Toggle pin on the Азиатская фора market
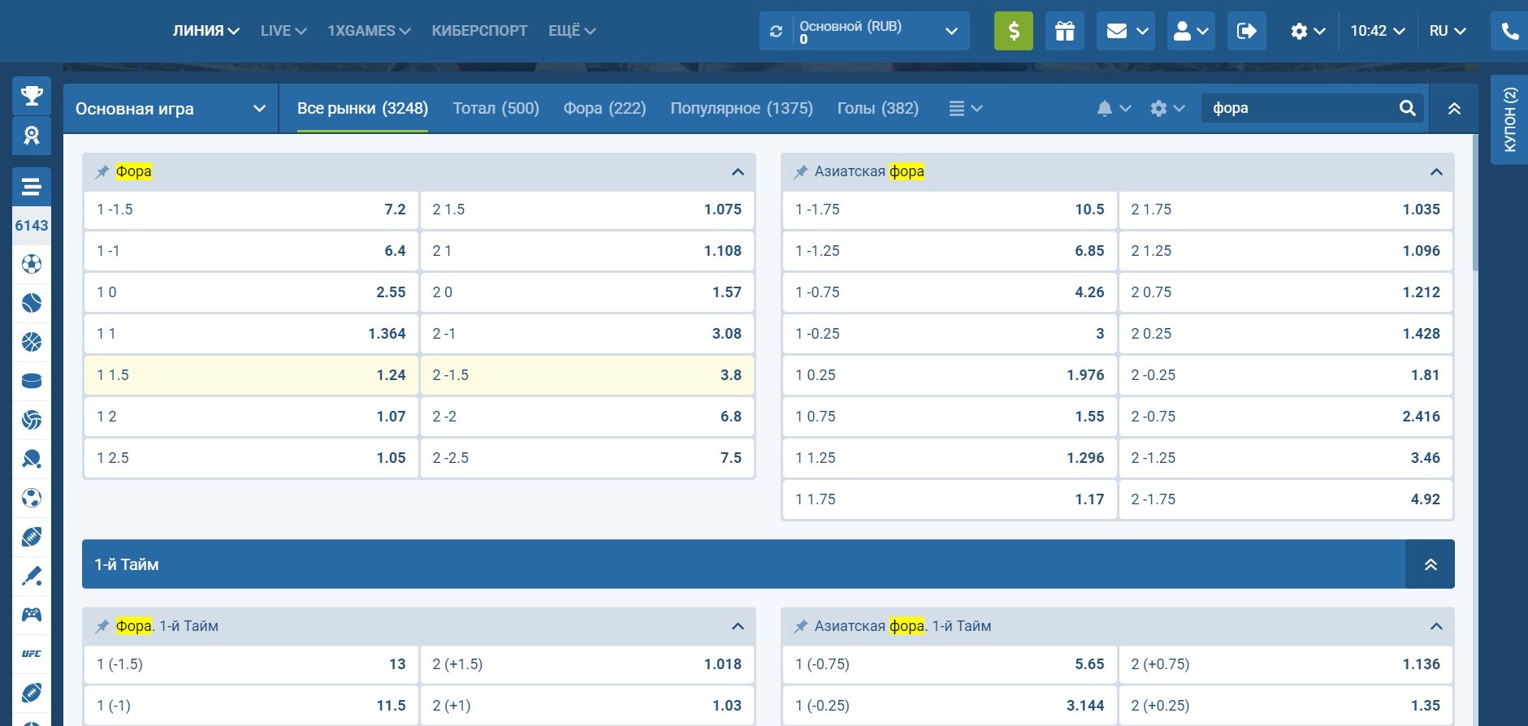Screen dimensions: 1528x726 (x=801, y=171)
